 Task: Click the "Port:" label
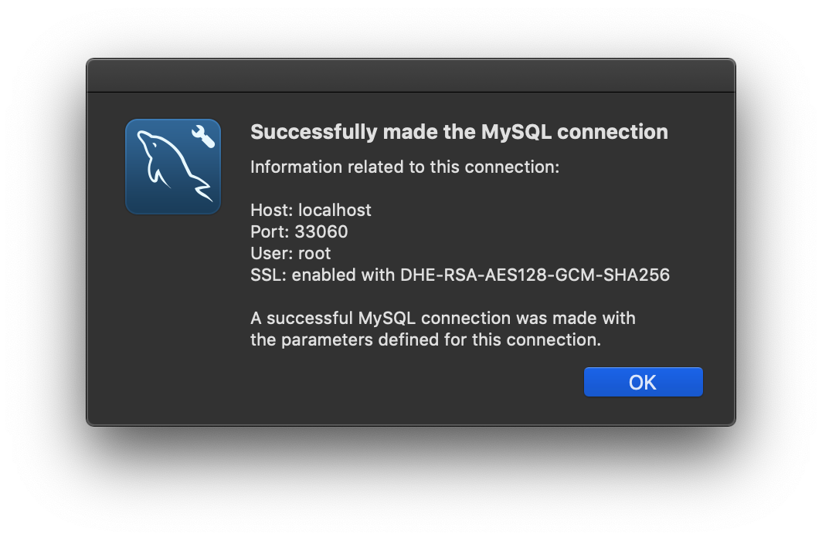(x=270, y=231)
